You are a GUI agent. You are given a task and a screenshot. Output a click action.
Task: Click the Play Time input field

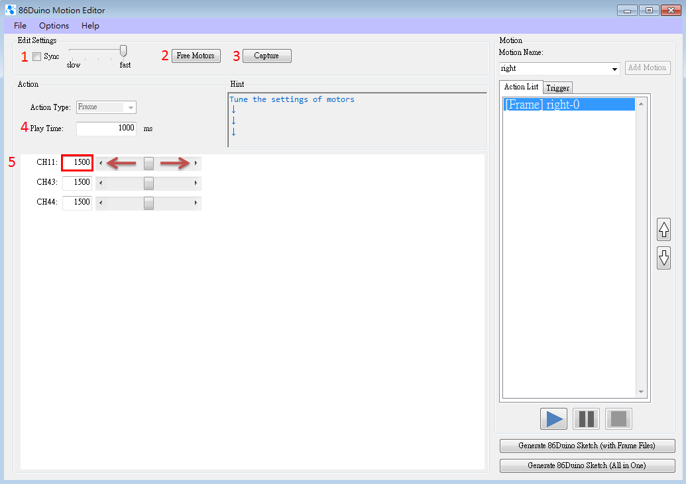coord(106,128)
